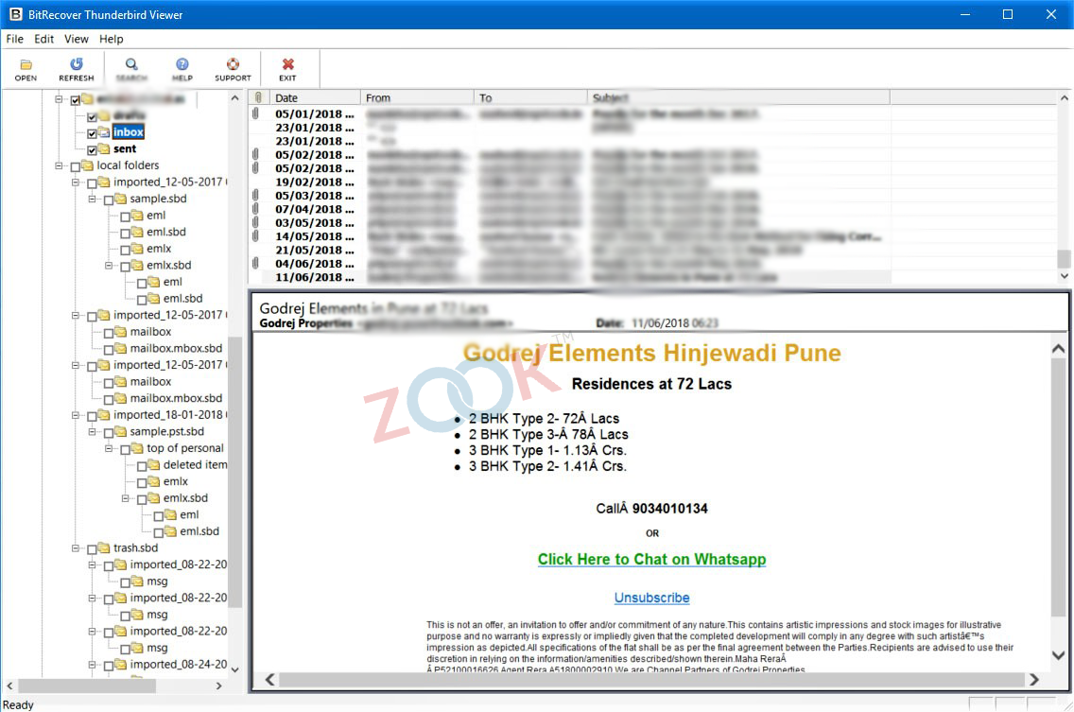The image size is (1074, 712).
Task: Check the trash.sbd folder checkbox
Action: (92, 549)
